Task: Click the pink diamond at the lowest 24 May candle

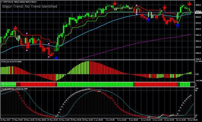Action: point(49,57)
